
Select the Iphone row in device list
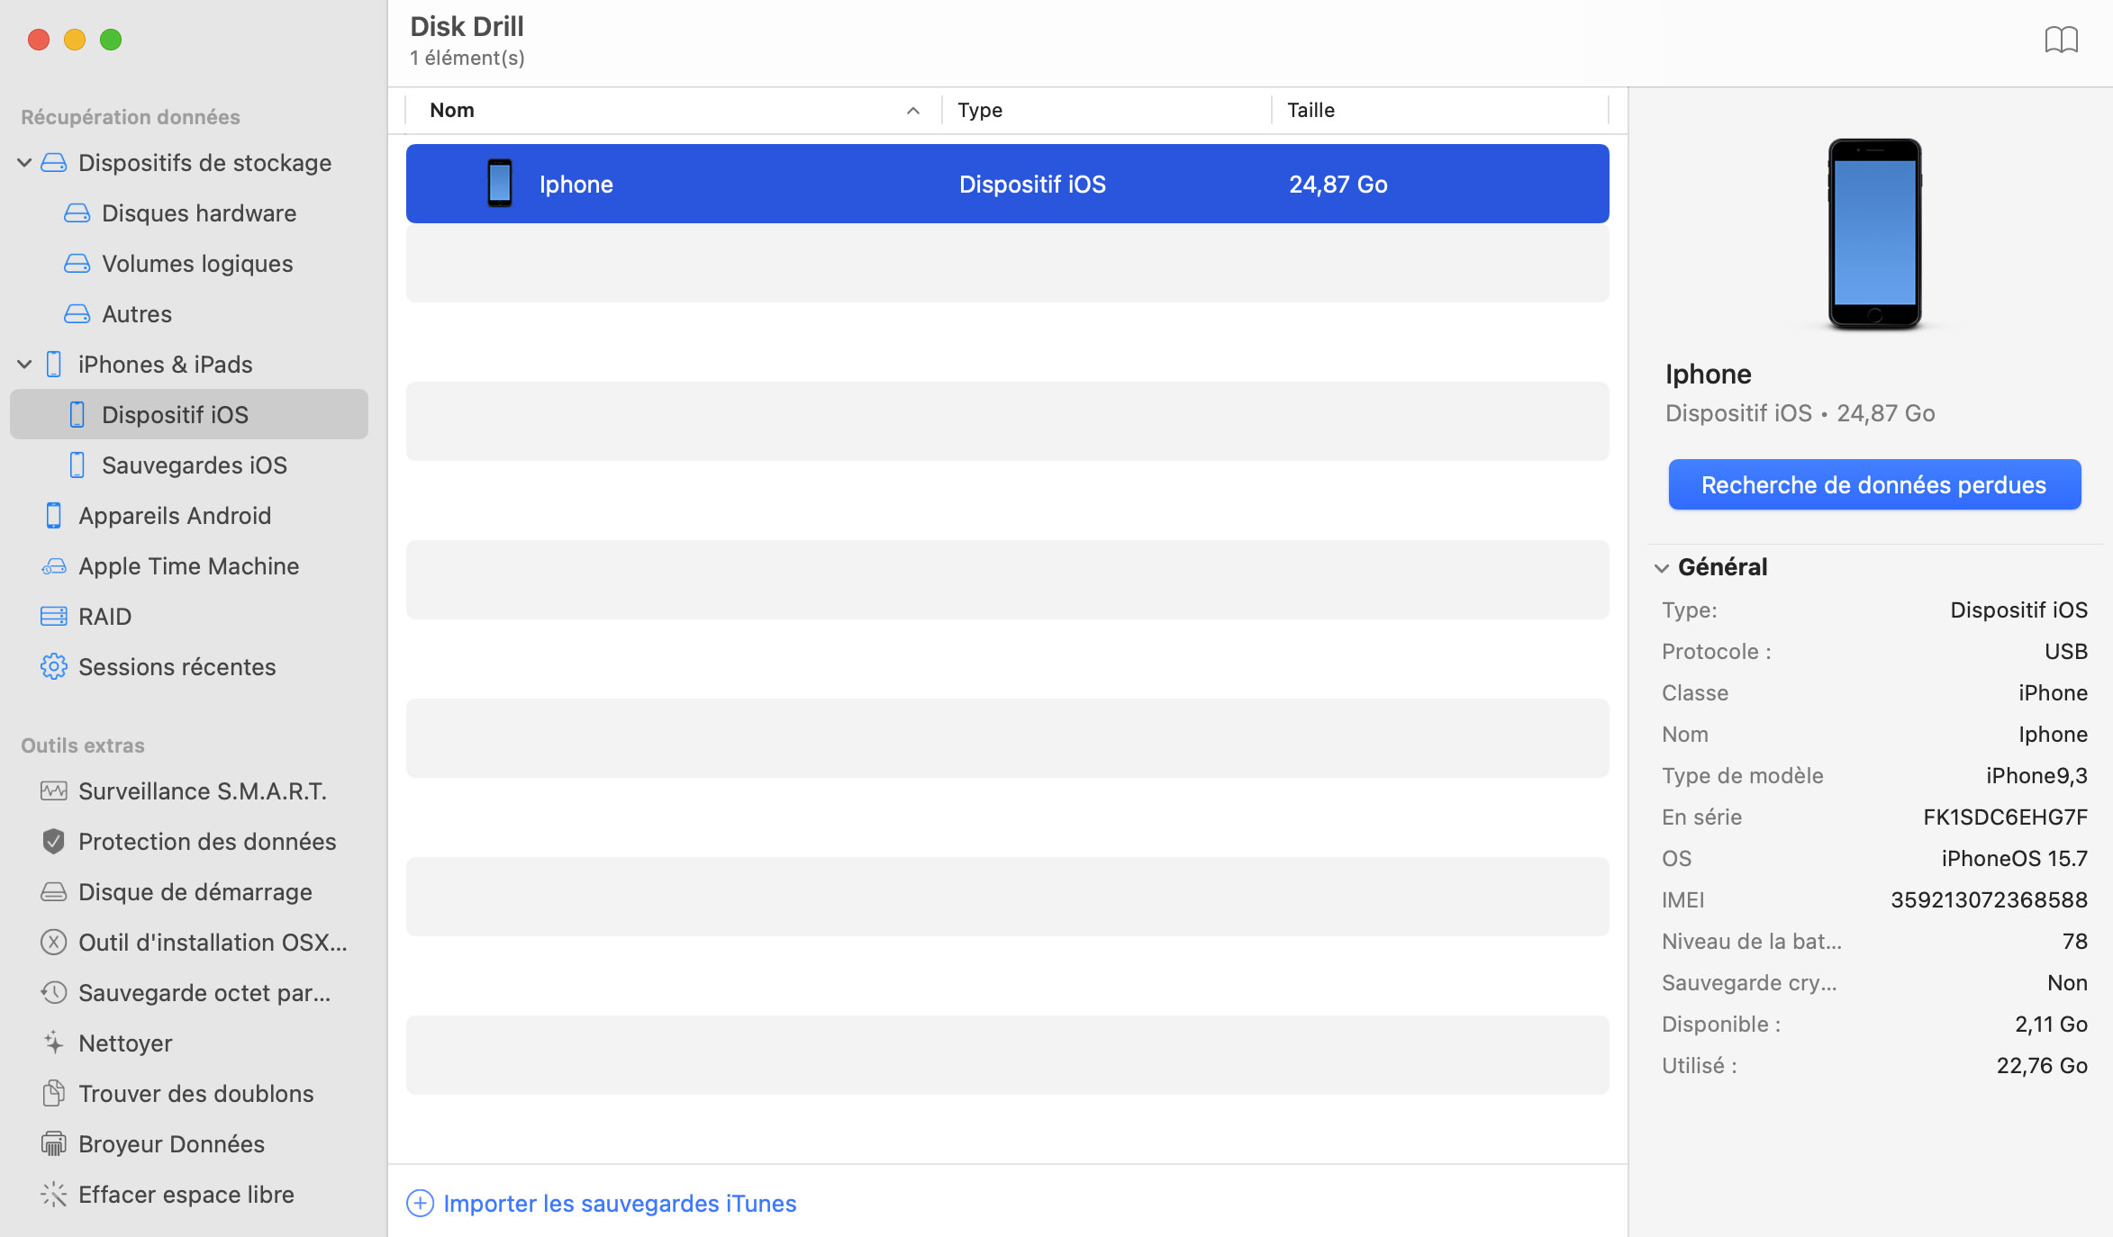click(x=1007, y=184)
